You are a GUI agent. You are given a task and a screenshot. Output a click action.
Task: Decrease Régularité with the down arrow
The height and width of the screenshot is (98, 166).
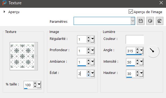pos(88,41)
